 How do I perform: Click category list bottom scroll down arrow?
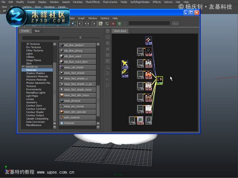55,127
